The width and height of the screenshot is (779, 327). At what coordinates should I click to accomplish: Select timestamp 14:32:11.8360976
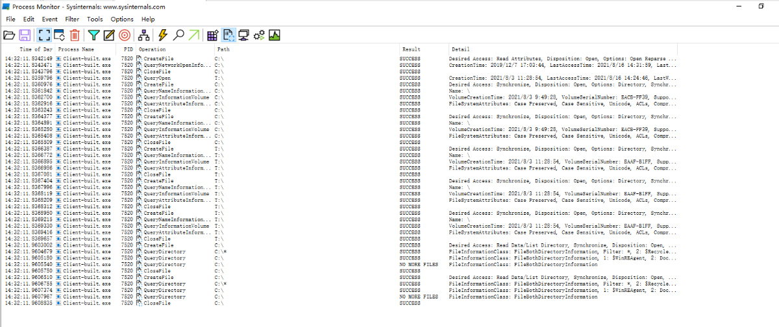pos(29,84)
